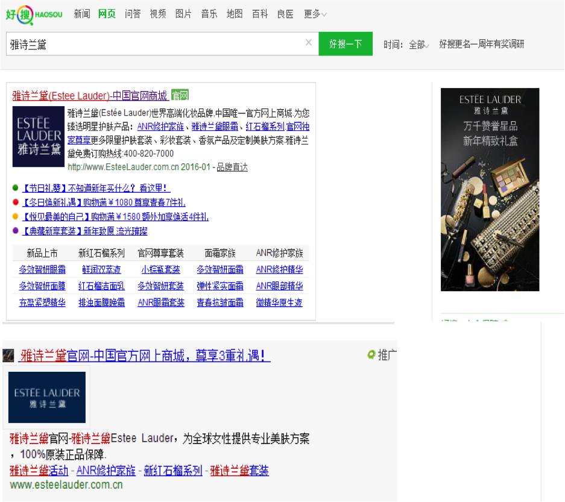
Task: Click the 面霜家族 column header
Action: point(220,253)
